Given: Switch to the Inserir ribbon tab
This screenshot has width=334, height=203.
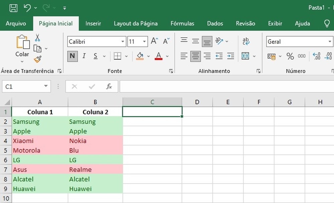Looking at the screenshot, I should click(x=93, y=23).
